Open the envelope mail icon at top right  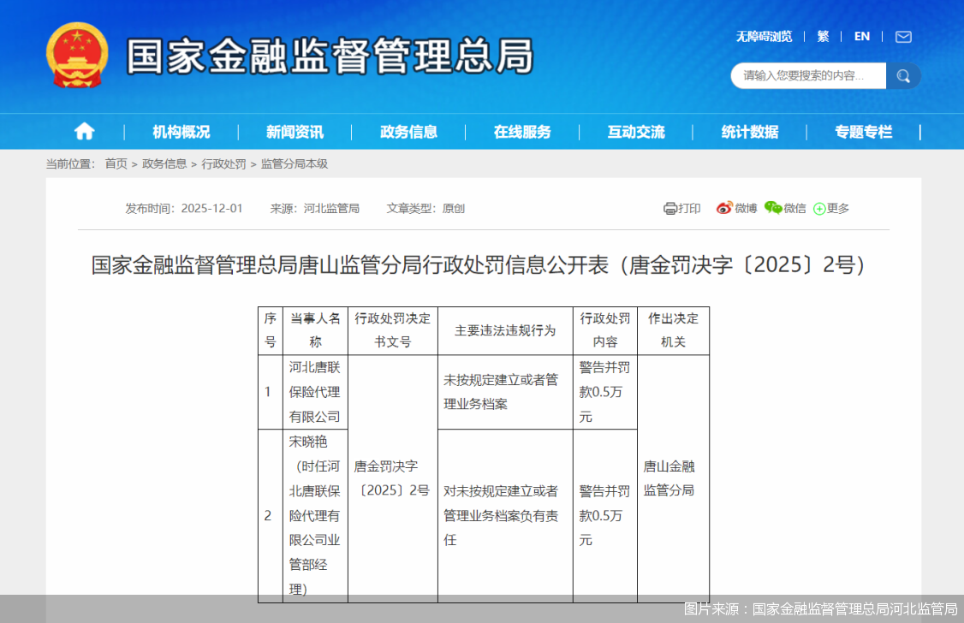pos(903,37)
